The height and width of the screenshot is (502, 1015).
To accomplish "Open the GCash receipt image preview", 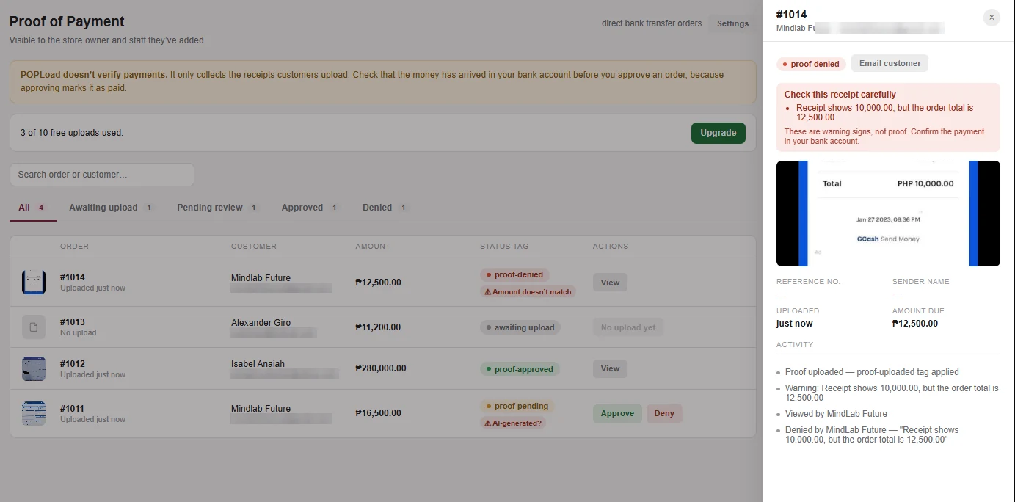I will pyautogui.click(x=888, y=214).
